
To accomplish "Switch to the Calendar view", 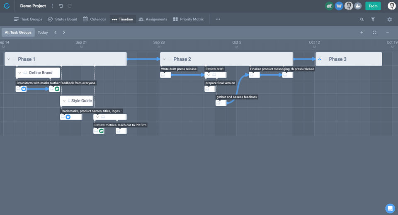I will 95,19.
